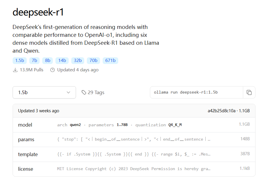Click the a42b25d8c10a digest hash
Viewport: 264px width, 183px height.
[x=221, y=111]
